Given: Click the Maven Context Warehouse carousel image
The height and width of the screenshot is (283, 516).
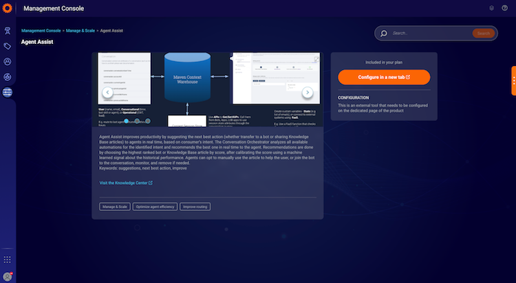Looking at the screenshot, I should point(207,89).
